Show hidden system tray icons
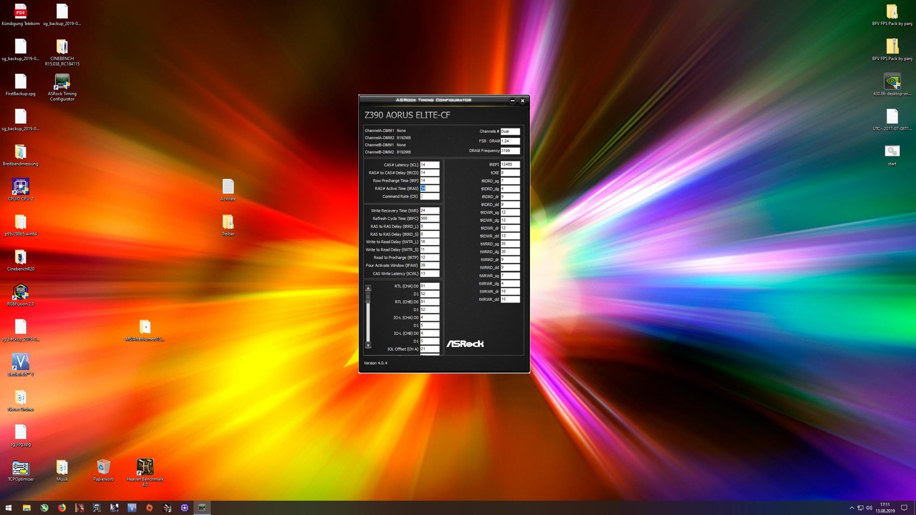 852,508
